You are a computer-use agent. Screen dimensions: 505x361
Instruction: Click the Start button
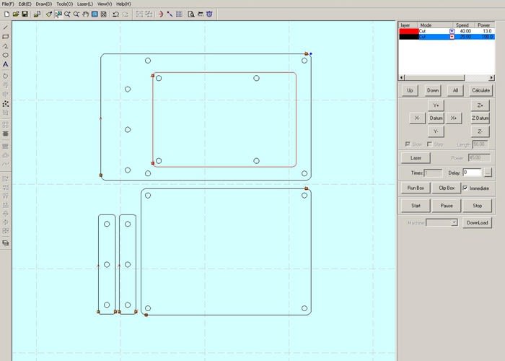(x=416, y=206)
